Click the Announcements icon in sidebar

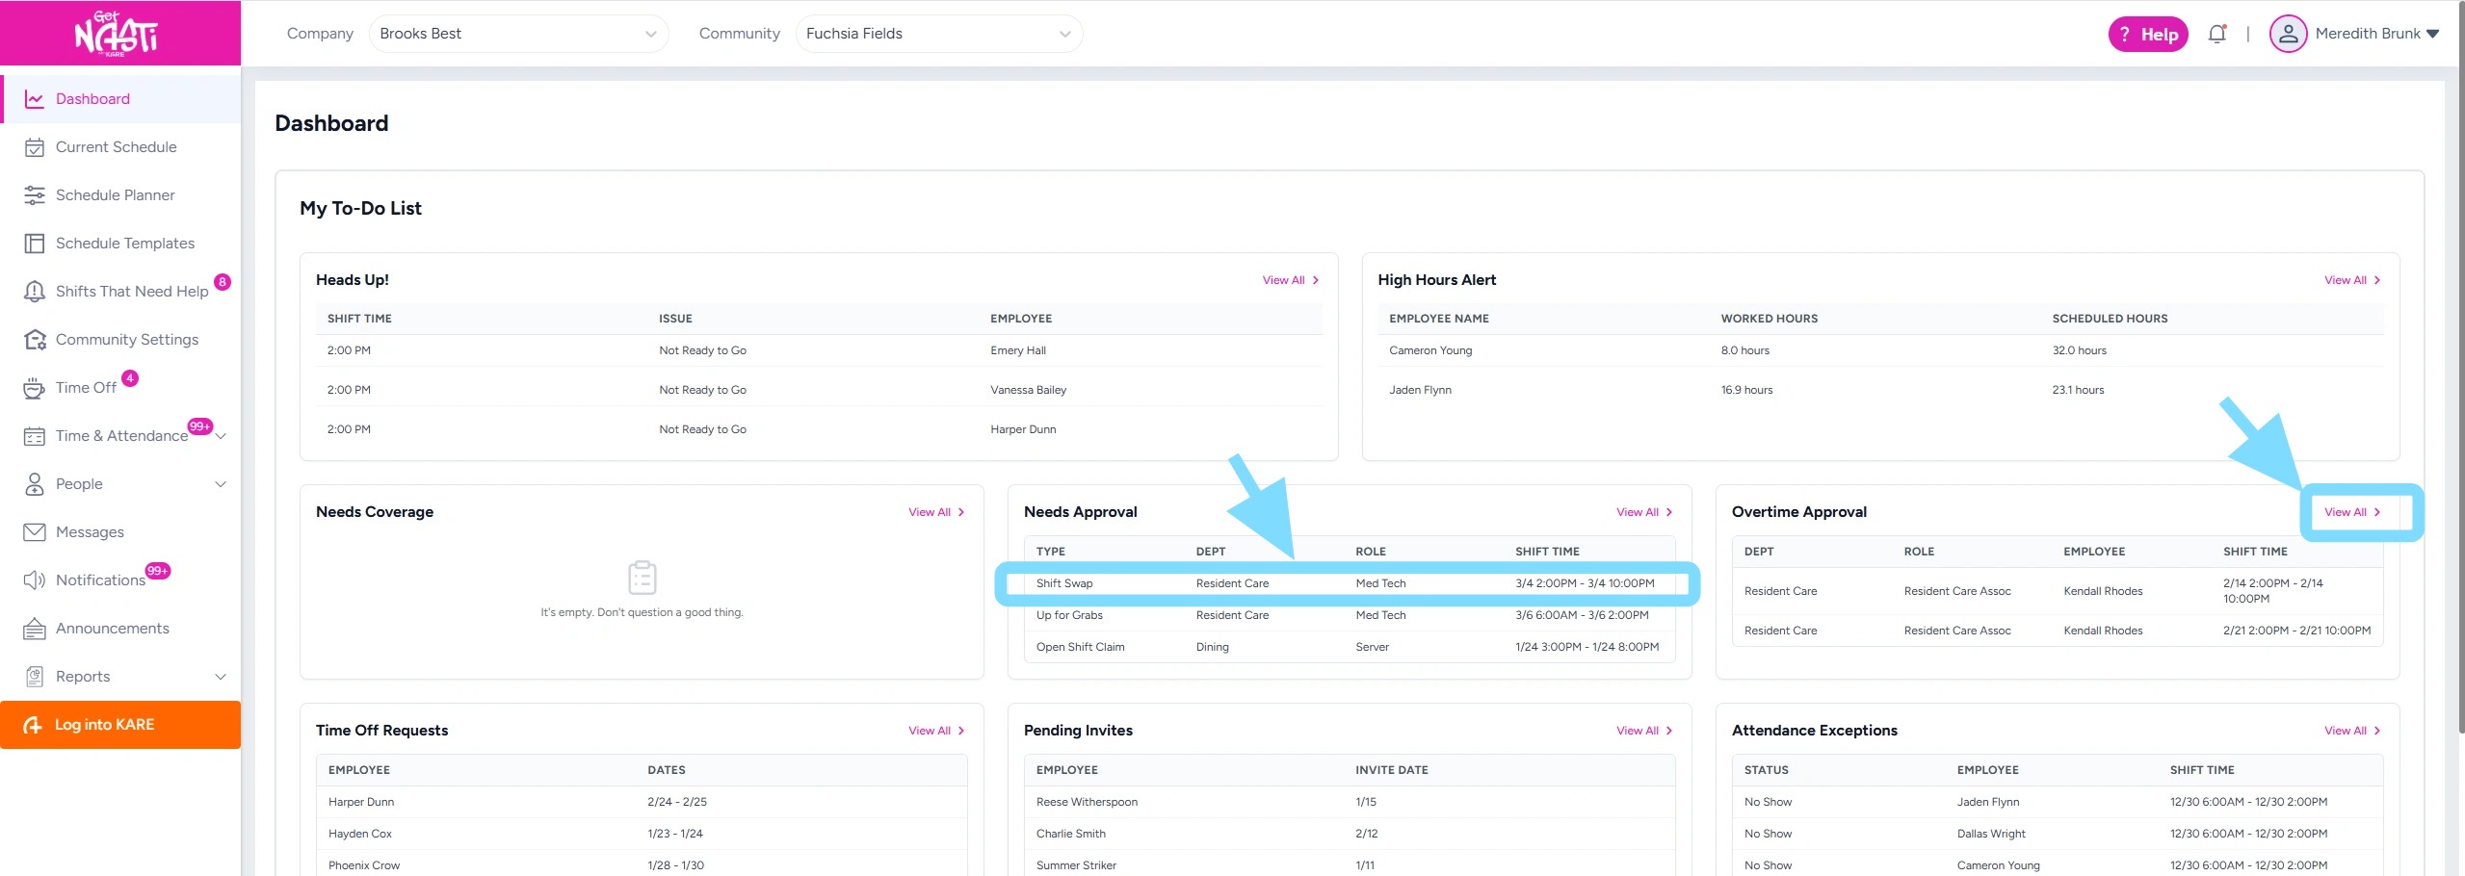(x=35, y=629)
